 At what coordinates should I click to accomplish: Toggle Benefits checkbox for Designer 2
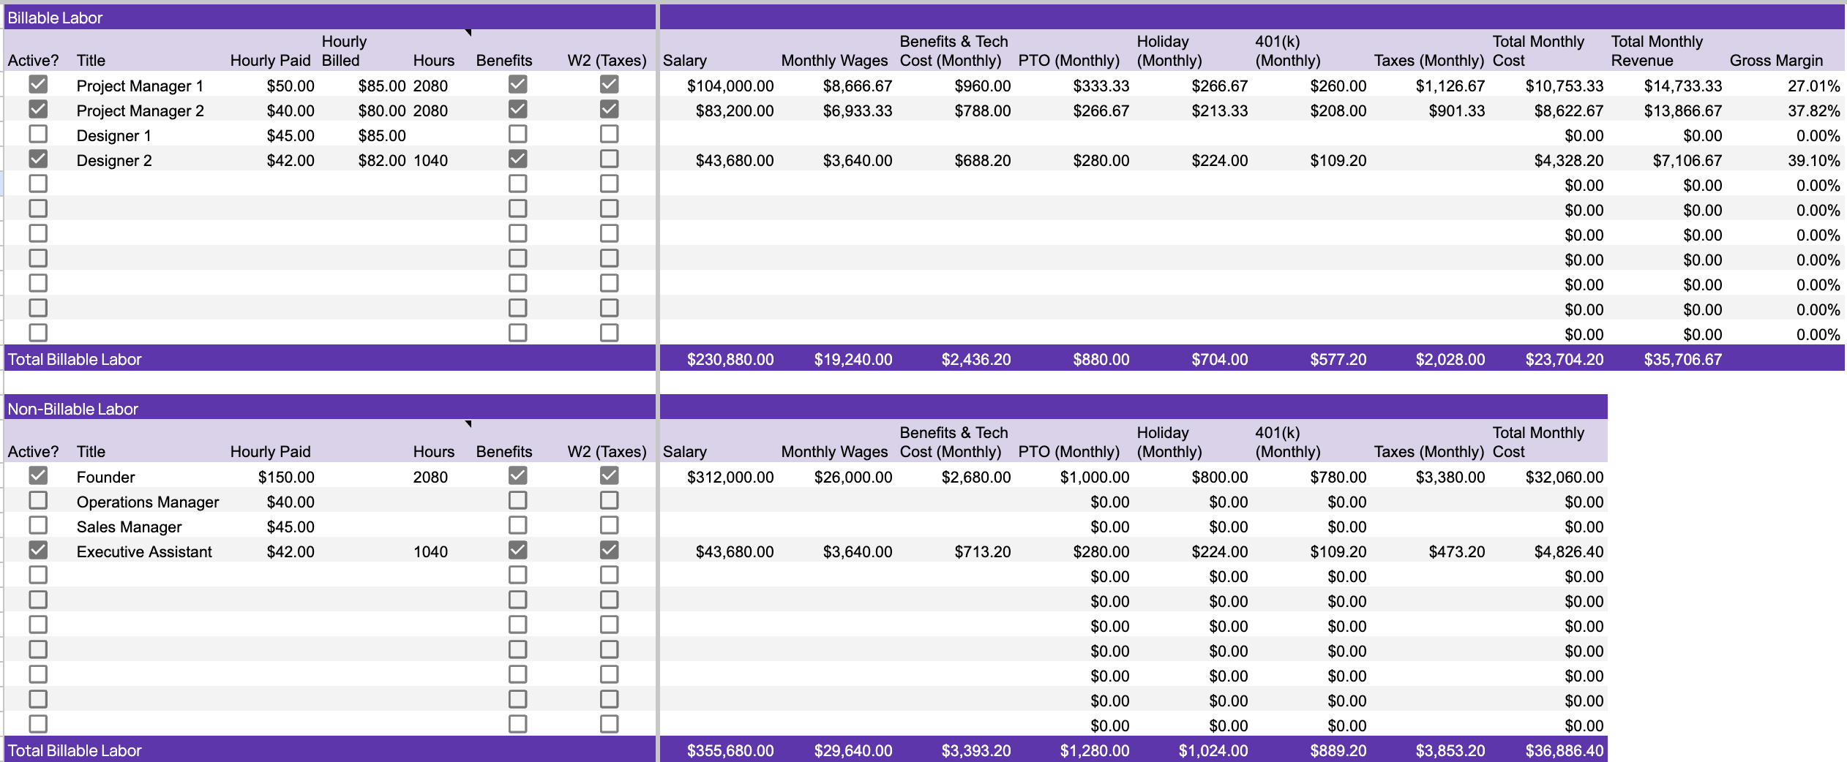pos(517,159)
